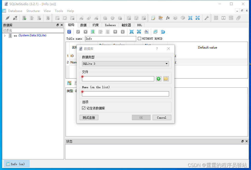Image resolution: width=251 pixels, height=170 pixels.
Task: Click the green add column icon
Action: coord(93,32)
